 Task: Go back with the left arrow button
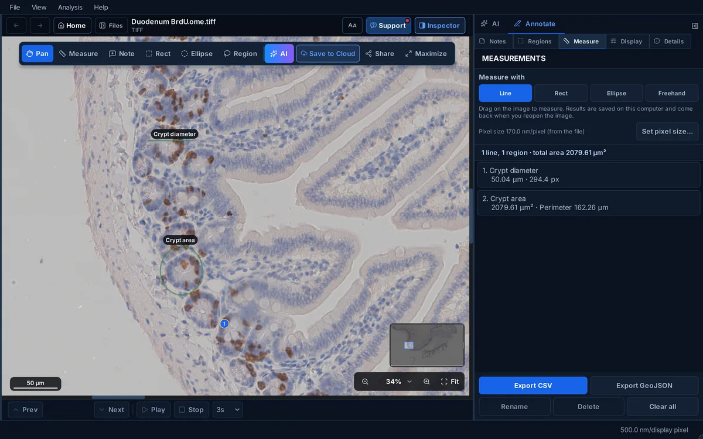pos(16,26)
